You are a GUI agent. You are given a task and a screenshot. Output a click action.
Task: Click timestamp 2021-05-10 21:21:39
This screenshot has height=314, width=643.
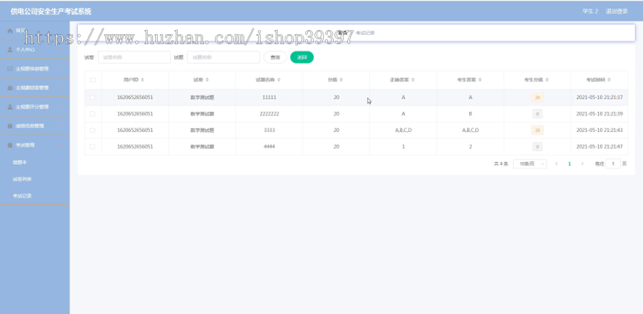[x=599, y=113]
